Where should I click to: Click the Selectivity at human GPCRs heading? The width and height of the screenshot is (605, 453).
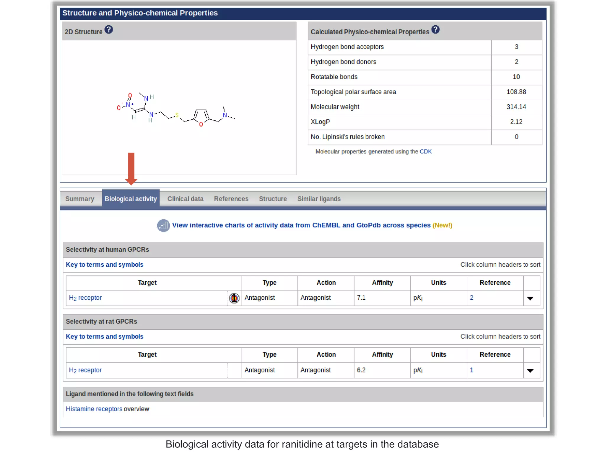(108, 250)
